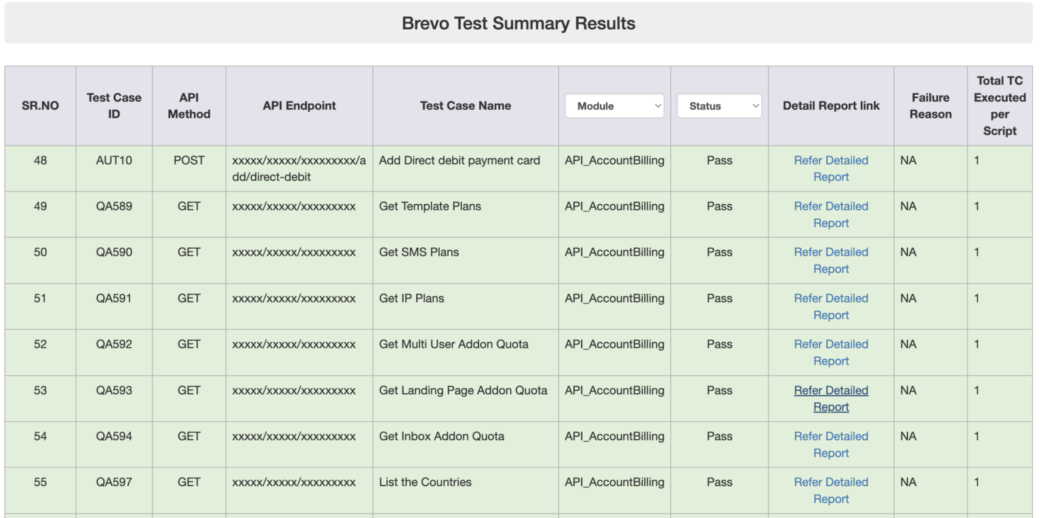Click the API Method column header
Screen dimensions: 1041x518
tap(188, 106)
